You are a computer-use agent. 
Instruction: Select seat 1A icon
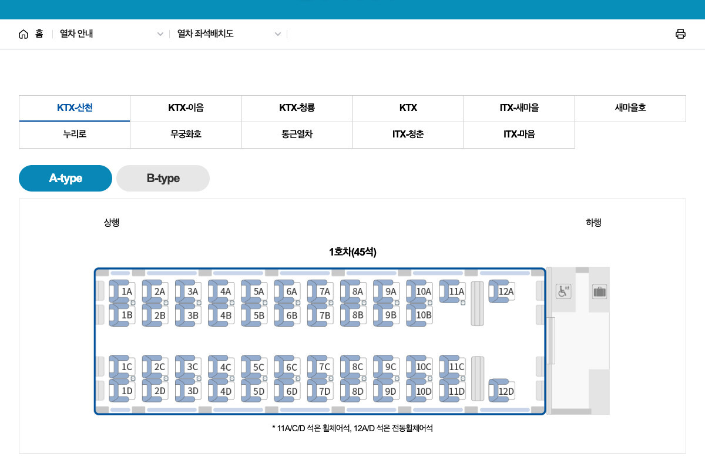[x=122, y=291]
